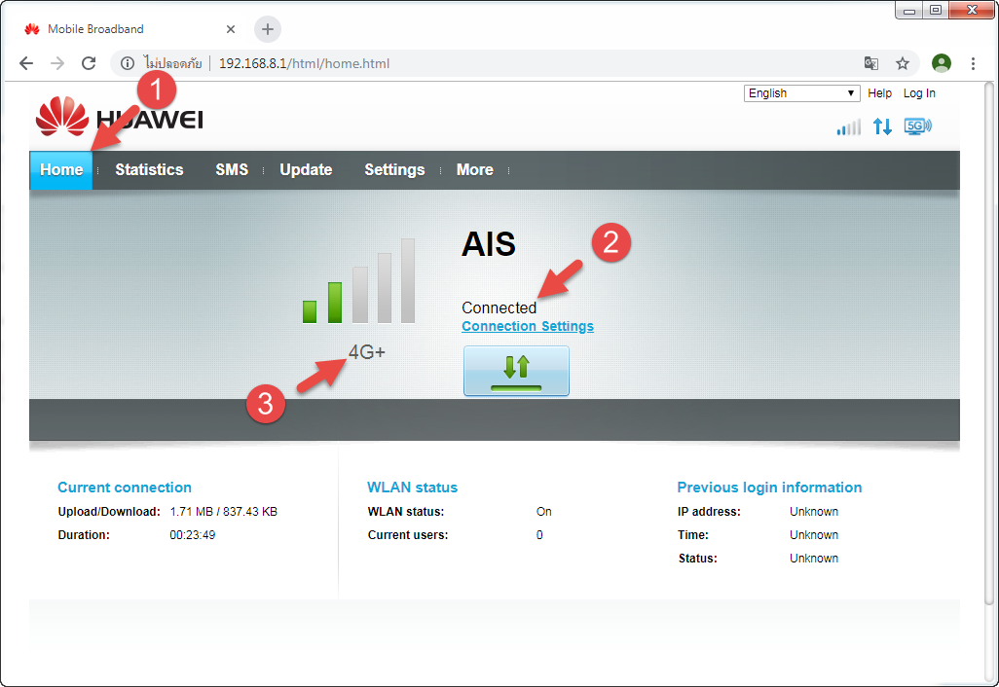Maximize the browser window
Screen dimensions: 999x687
point(936,10)
